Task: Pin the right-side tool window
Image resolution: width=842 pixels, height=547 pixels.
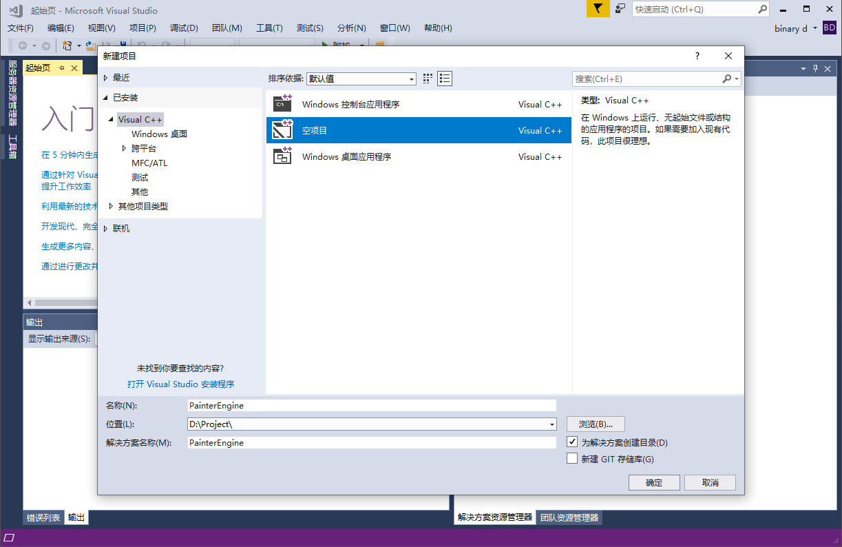Action: coord(816,68)
